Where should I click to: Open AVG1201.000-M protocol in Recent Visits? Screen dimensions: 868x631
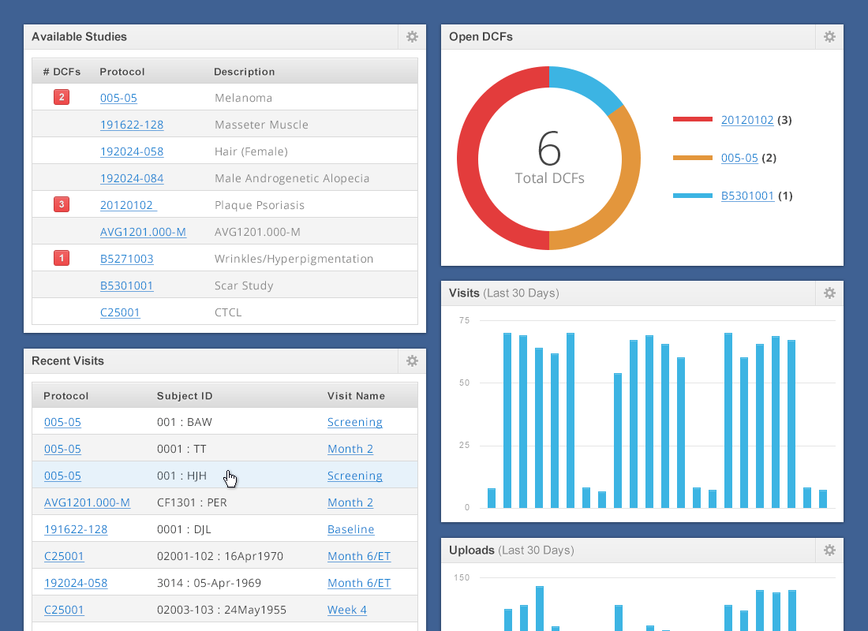pyautogui.click(x=87, y=502)
